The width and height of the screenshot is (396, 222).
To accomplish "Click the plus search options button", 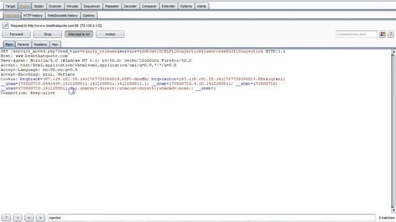I will (x=29, y=218).
